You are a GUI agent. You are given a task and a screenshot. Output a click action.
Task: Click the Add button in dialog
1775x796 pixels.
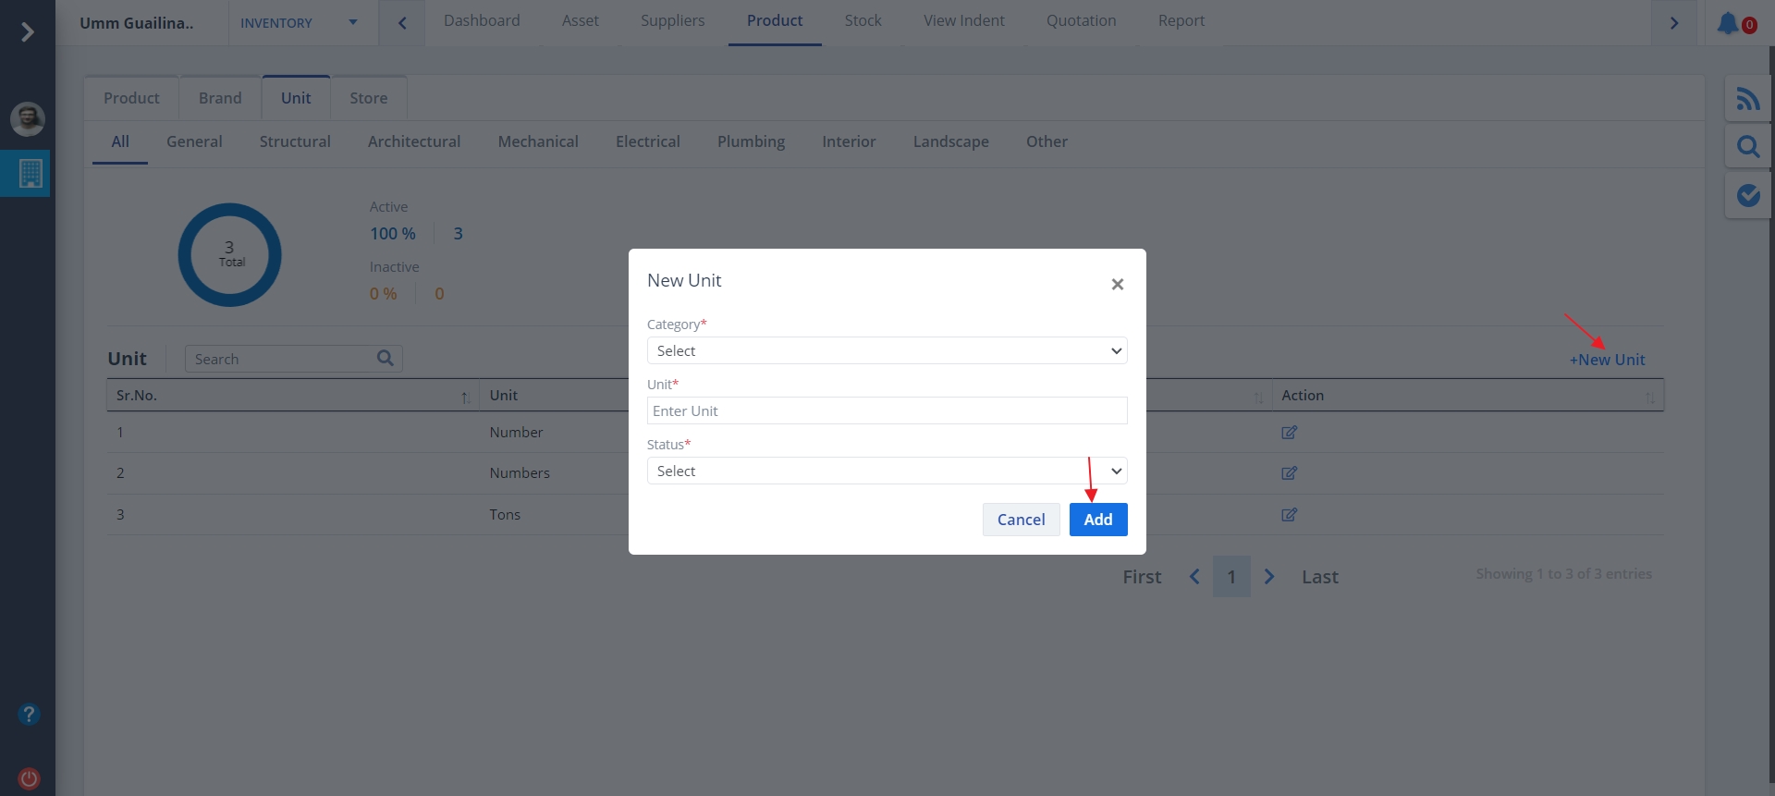tap(1097, 520)
